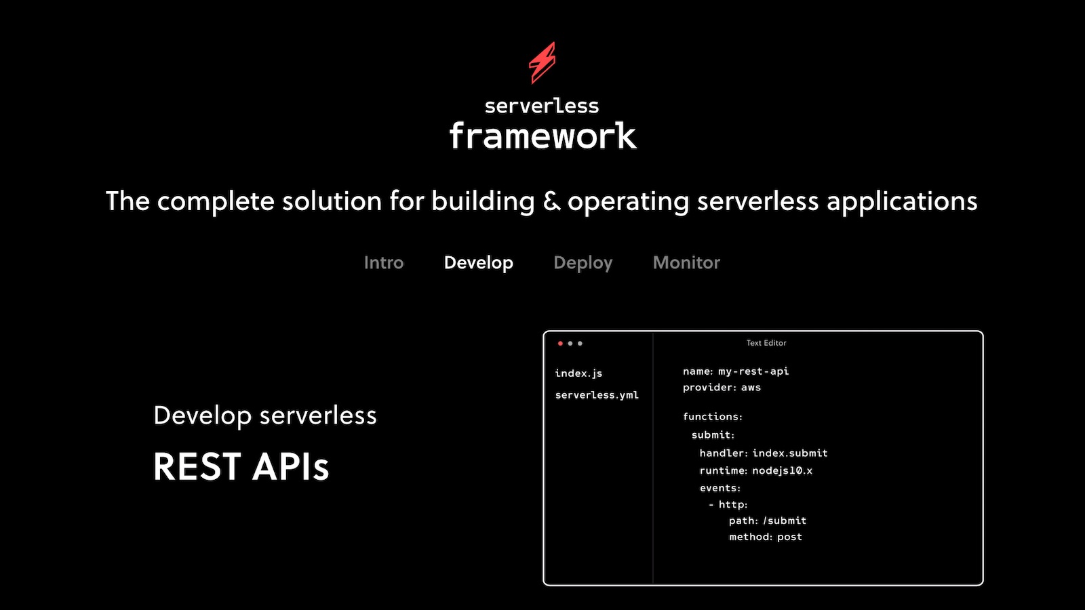Click the 'runtime: nodejs10.x' line

tap(756, 471)
